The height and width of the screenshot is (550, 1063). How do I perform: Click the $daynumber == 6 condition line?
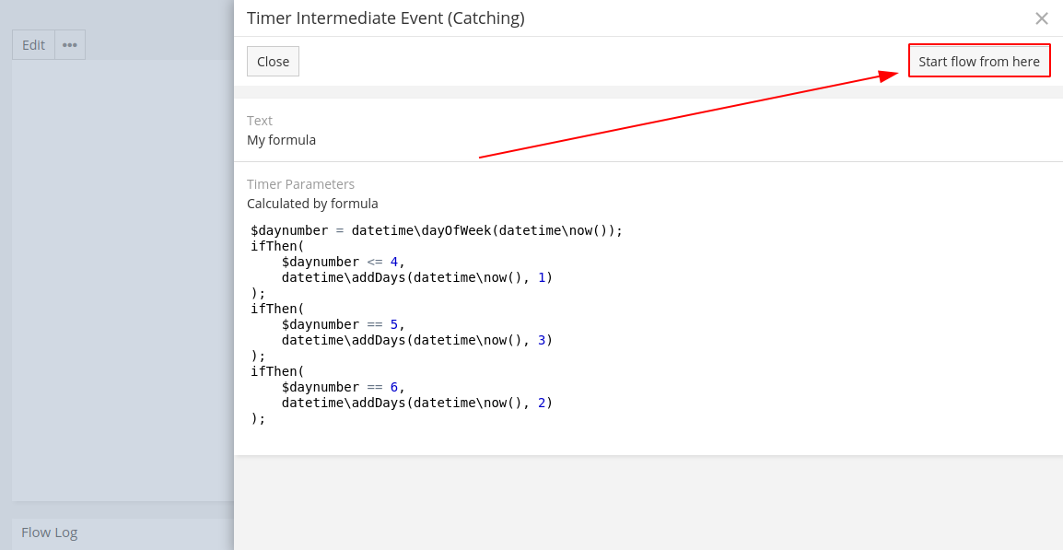(x=343, y=387)
